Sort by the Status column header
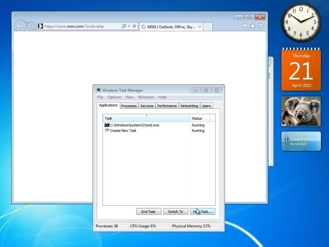This screenshot has width=329, height=247. point(200,118)
